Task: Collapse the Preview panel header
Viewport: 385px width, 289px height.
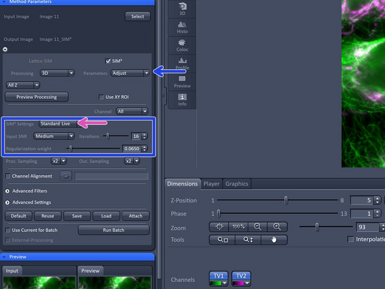Action: click(x=77, y=257)
